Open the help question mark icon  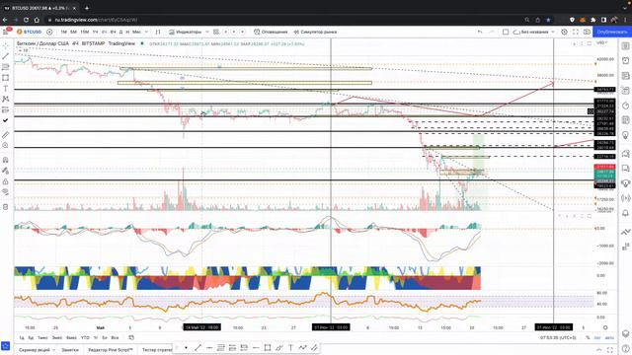point(625,348)
